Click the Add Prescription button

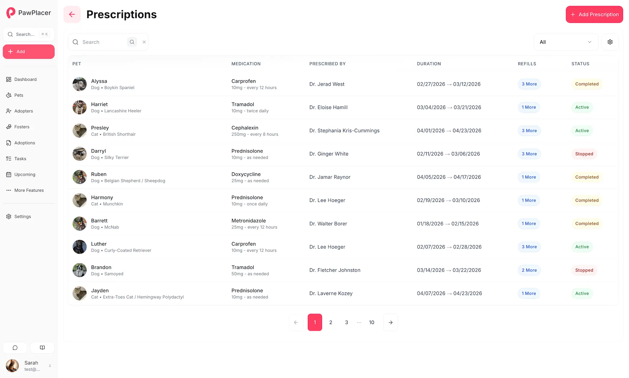(594, 14)
